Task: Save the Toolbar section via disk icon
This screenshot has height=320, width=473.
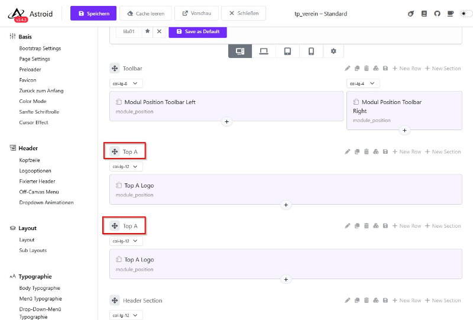Action: pos(385,69)
